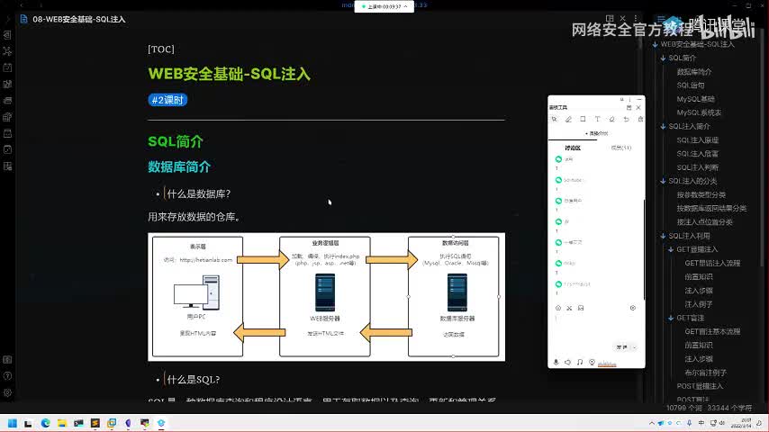This screenshot has height=432, width=769.
Task: Go to POST显错注入 in the outline
Action: tap(700, 386)
